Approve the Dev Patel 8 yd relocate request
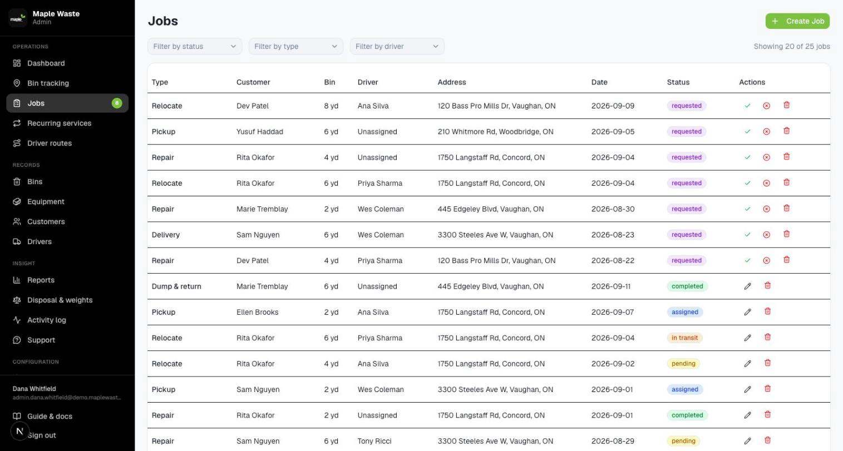 [747, 106]
